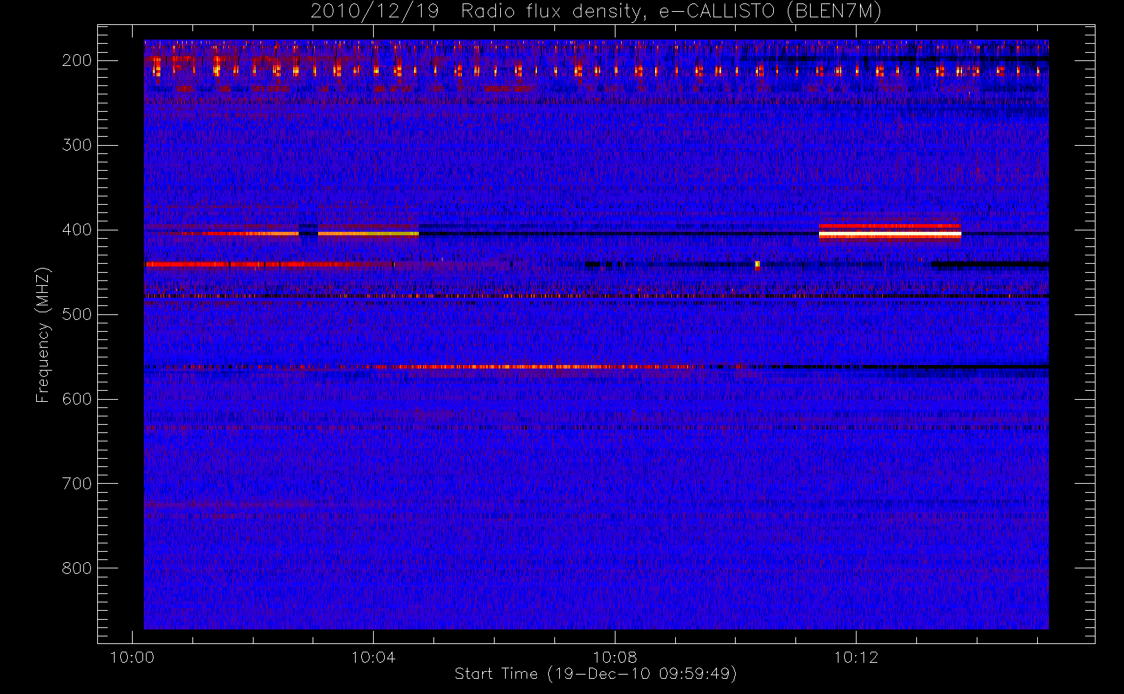Click the bright white burst near 400 MHz after 10:12
The image size is (1124, 694).
(x=890, y=235)
